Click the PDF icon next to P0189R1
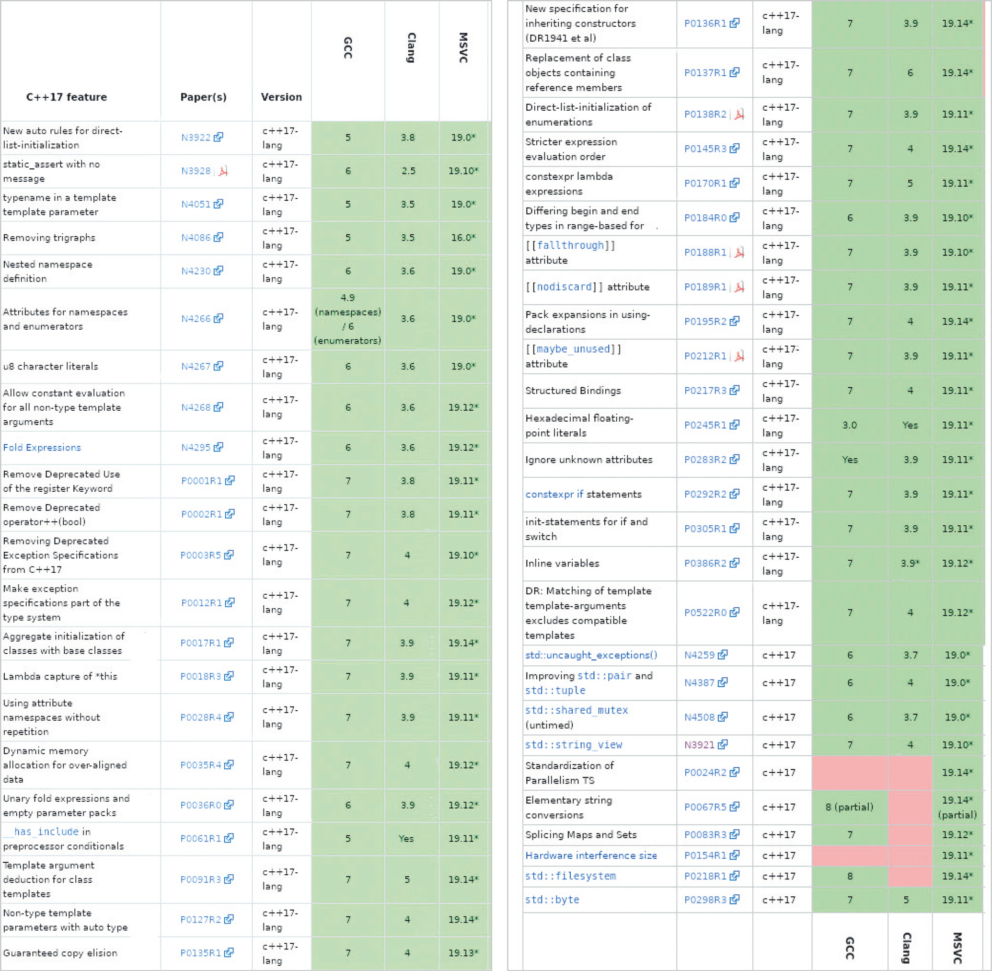Screen dimensions: 992x971 (739, 287)
